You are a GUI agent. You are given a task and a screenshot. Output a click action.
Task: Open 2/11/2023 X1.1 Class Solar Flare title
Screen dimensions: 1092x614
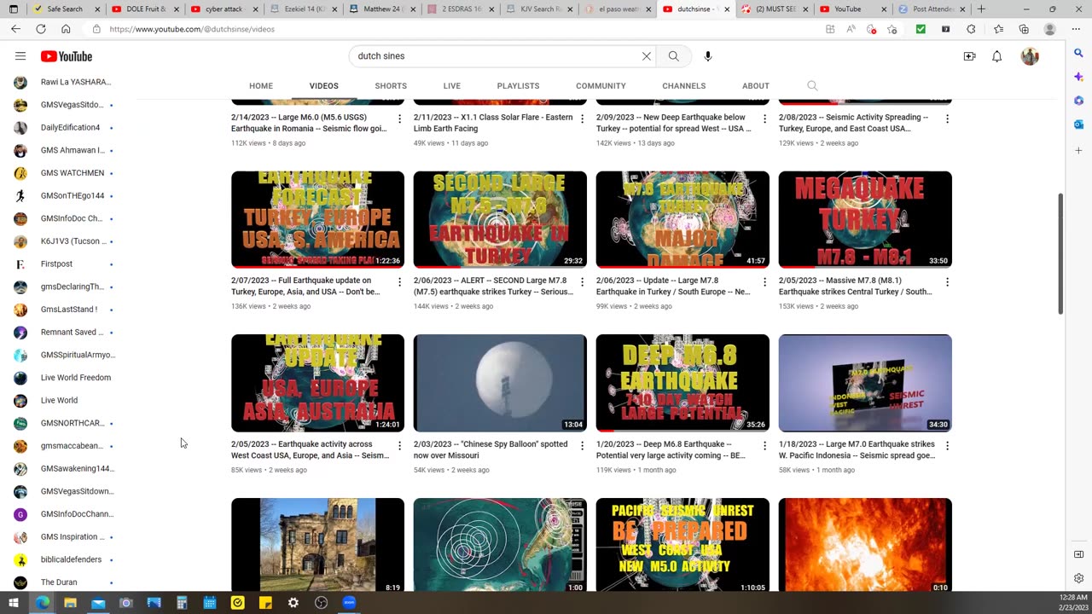493,123
